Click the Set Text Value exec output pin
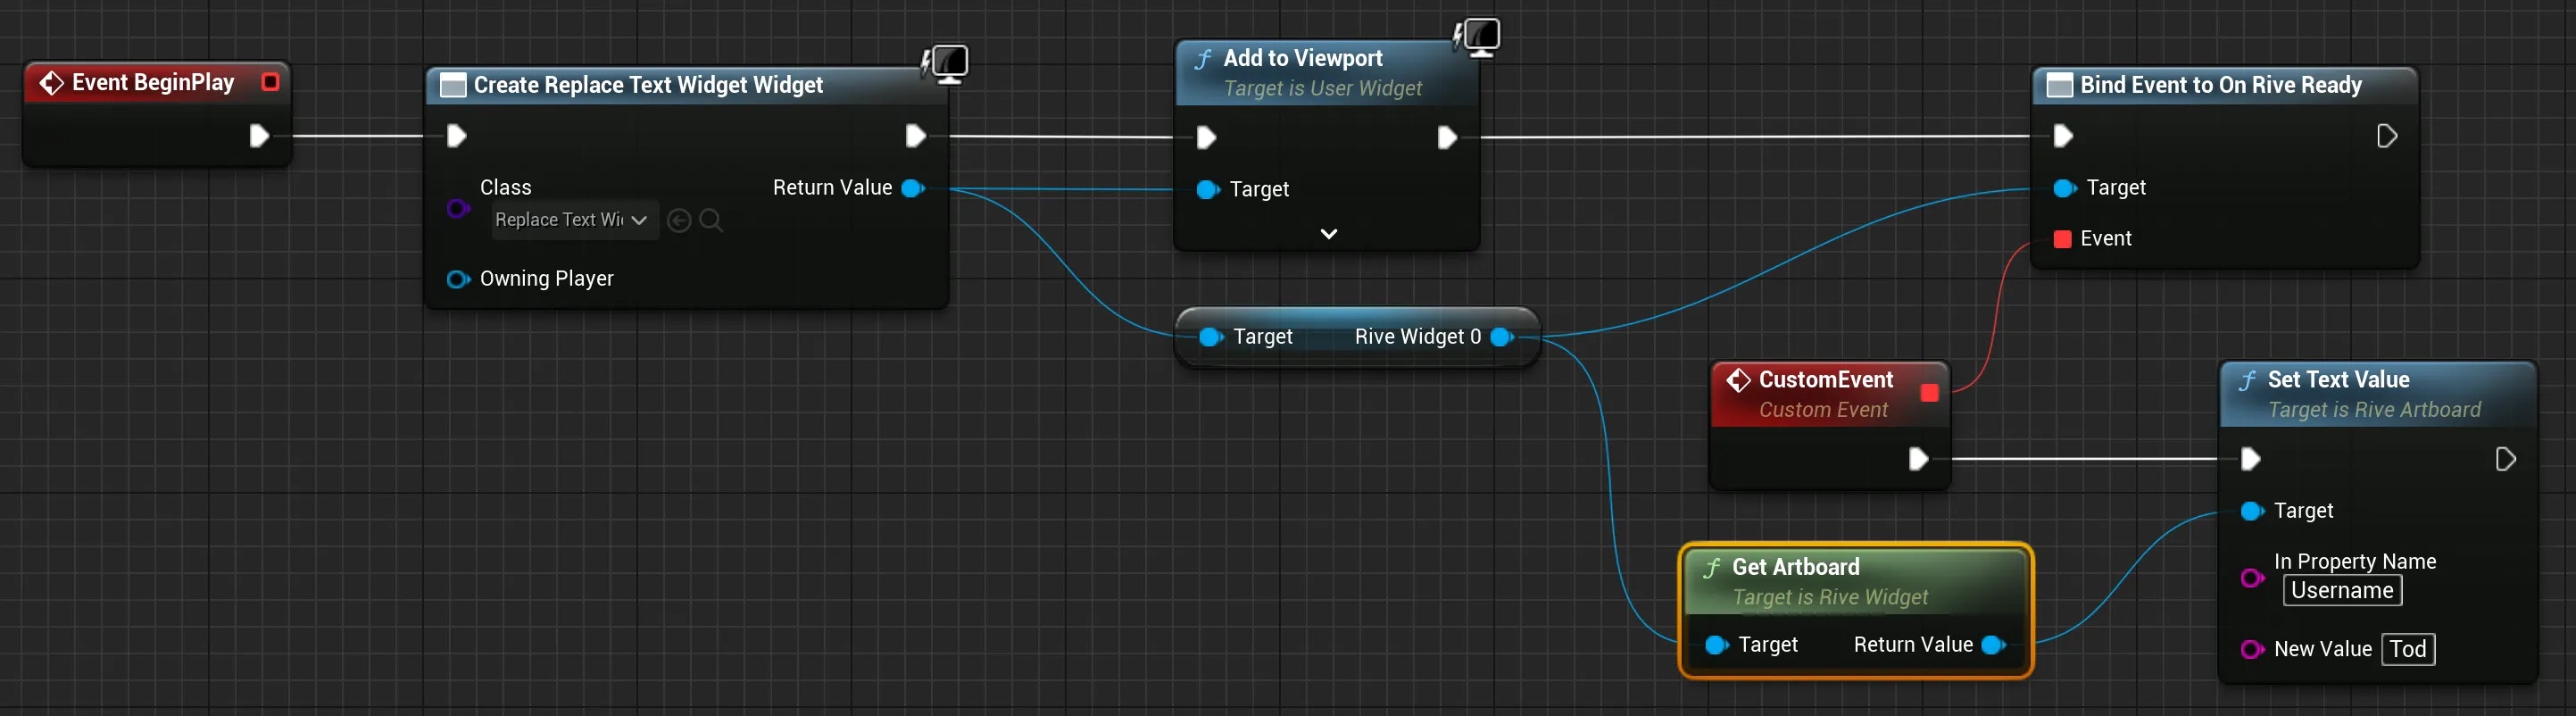2576x716 pixels. (x=2505, y=460)
